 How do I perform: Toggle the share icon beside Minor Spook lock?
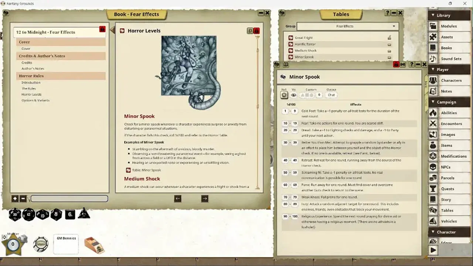(x=403, y=64)
